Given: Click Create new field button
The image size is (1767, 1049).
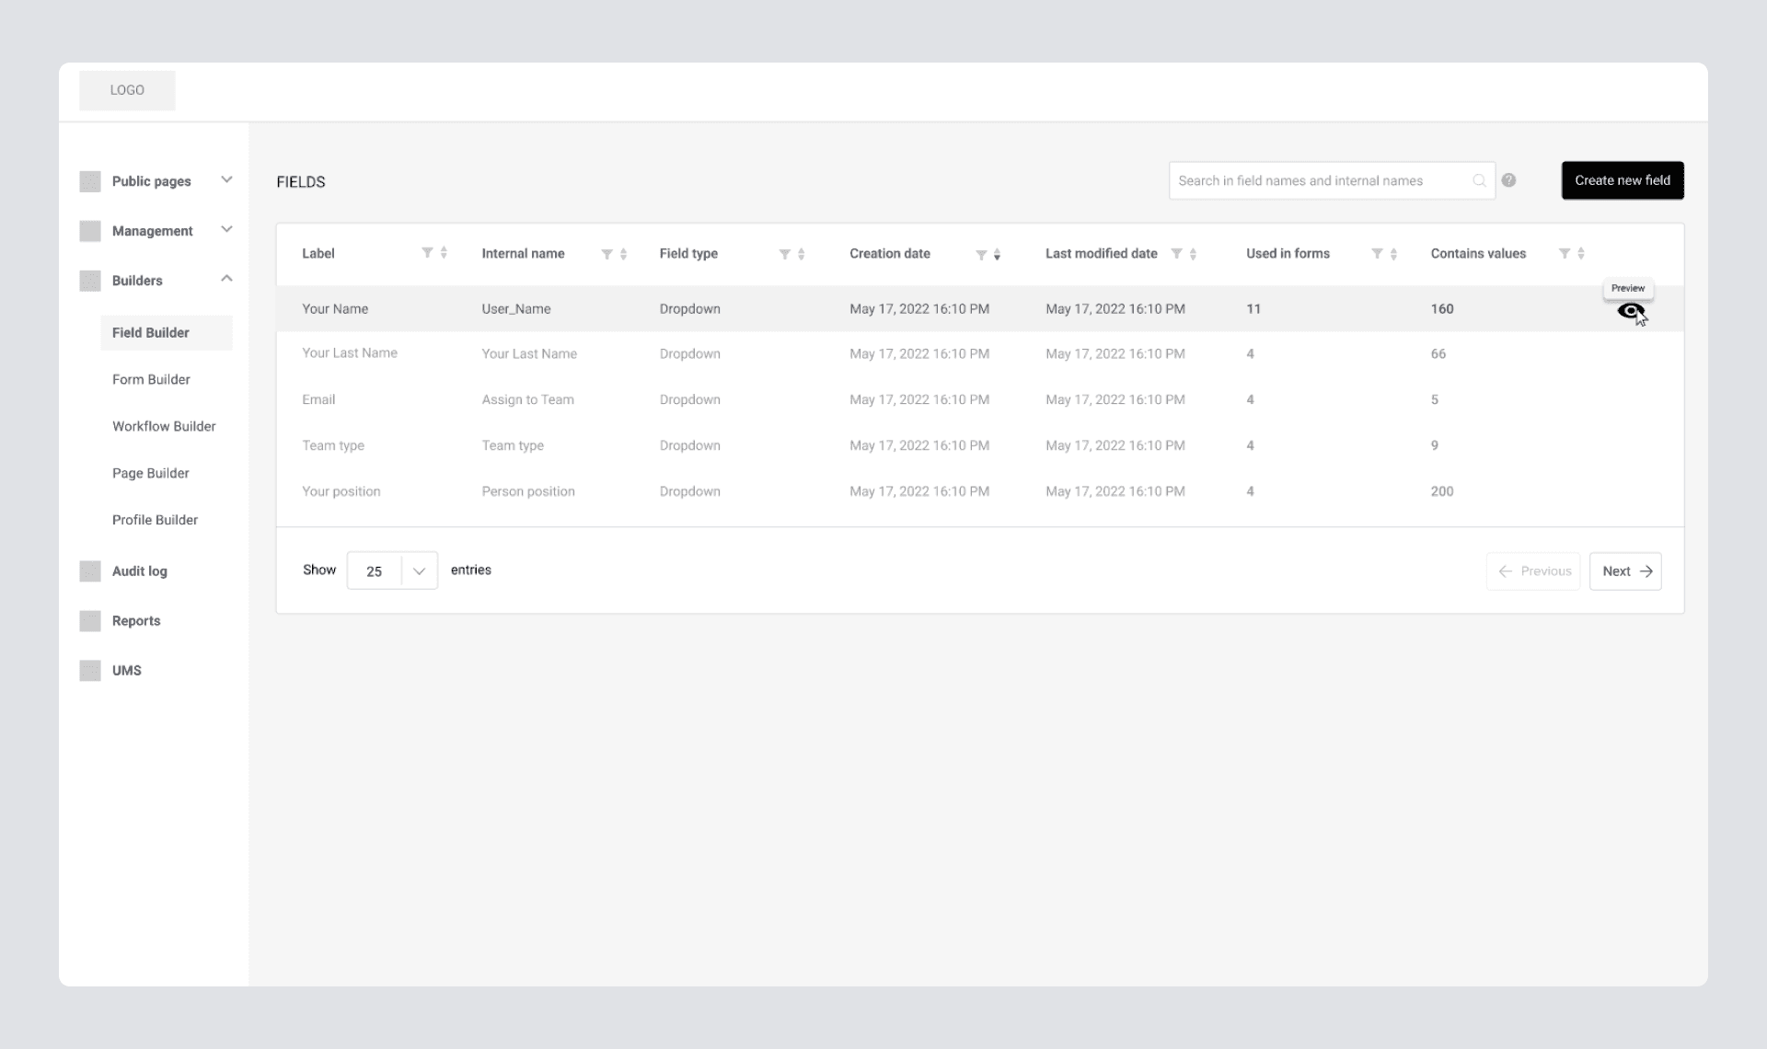Looking at the screenshot, I should (x=1622, y=180).
